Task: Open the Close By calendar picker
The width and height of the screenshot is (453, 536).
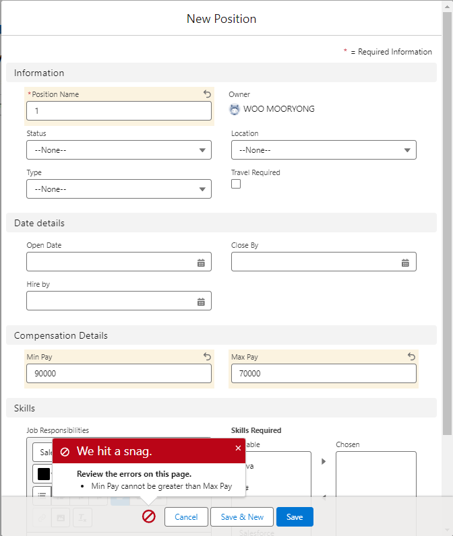Action: pos(405,263)
